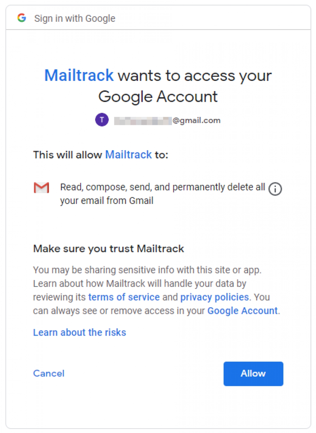Viewport: 316px width, 433px height.
Task: Open the permission info circle icon
Action: pyautogui.click(x=275, y=189)
